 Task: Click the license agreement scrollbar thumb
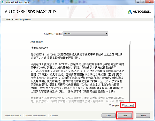click(x=130, y=43)
